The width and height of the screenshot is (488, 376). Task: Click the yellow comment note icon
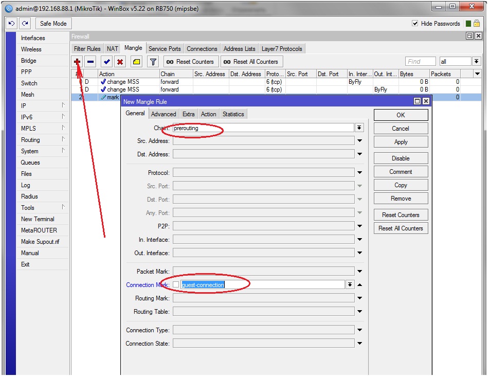click(136, 62)
